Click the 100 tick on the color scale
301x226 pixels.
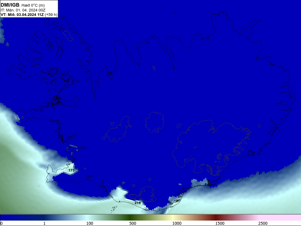[90, 223]
